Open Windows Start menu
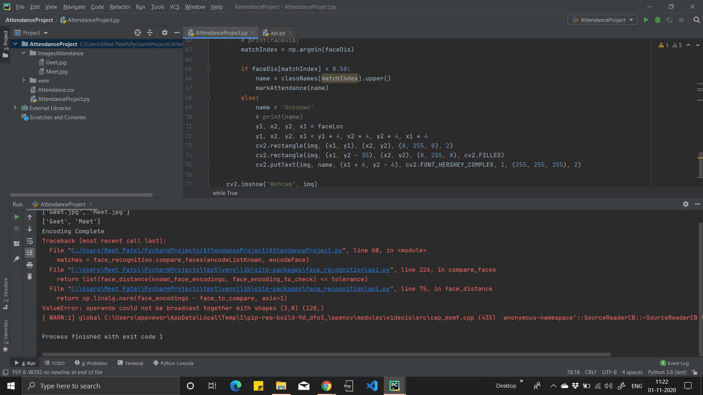The height and width of the screenshot is (395, 703). coord(11,386)
